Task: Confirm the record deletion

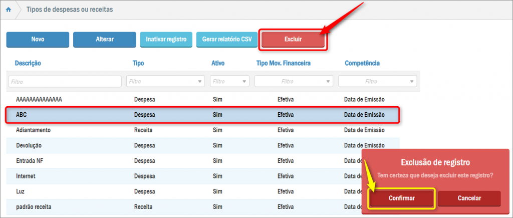Action: coord(402,198)
